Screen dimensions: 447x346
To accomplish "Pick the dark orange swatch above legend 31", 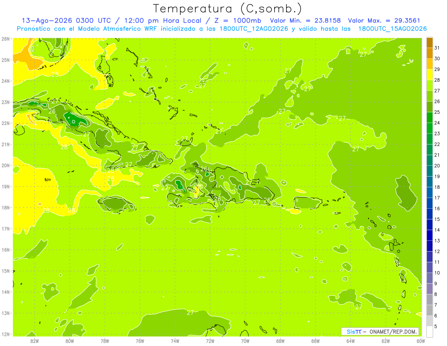I will pyautogui.click(x=429, y=43).
